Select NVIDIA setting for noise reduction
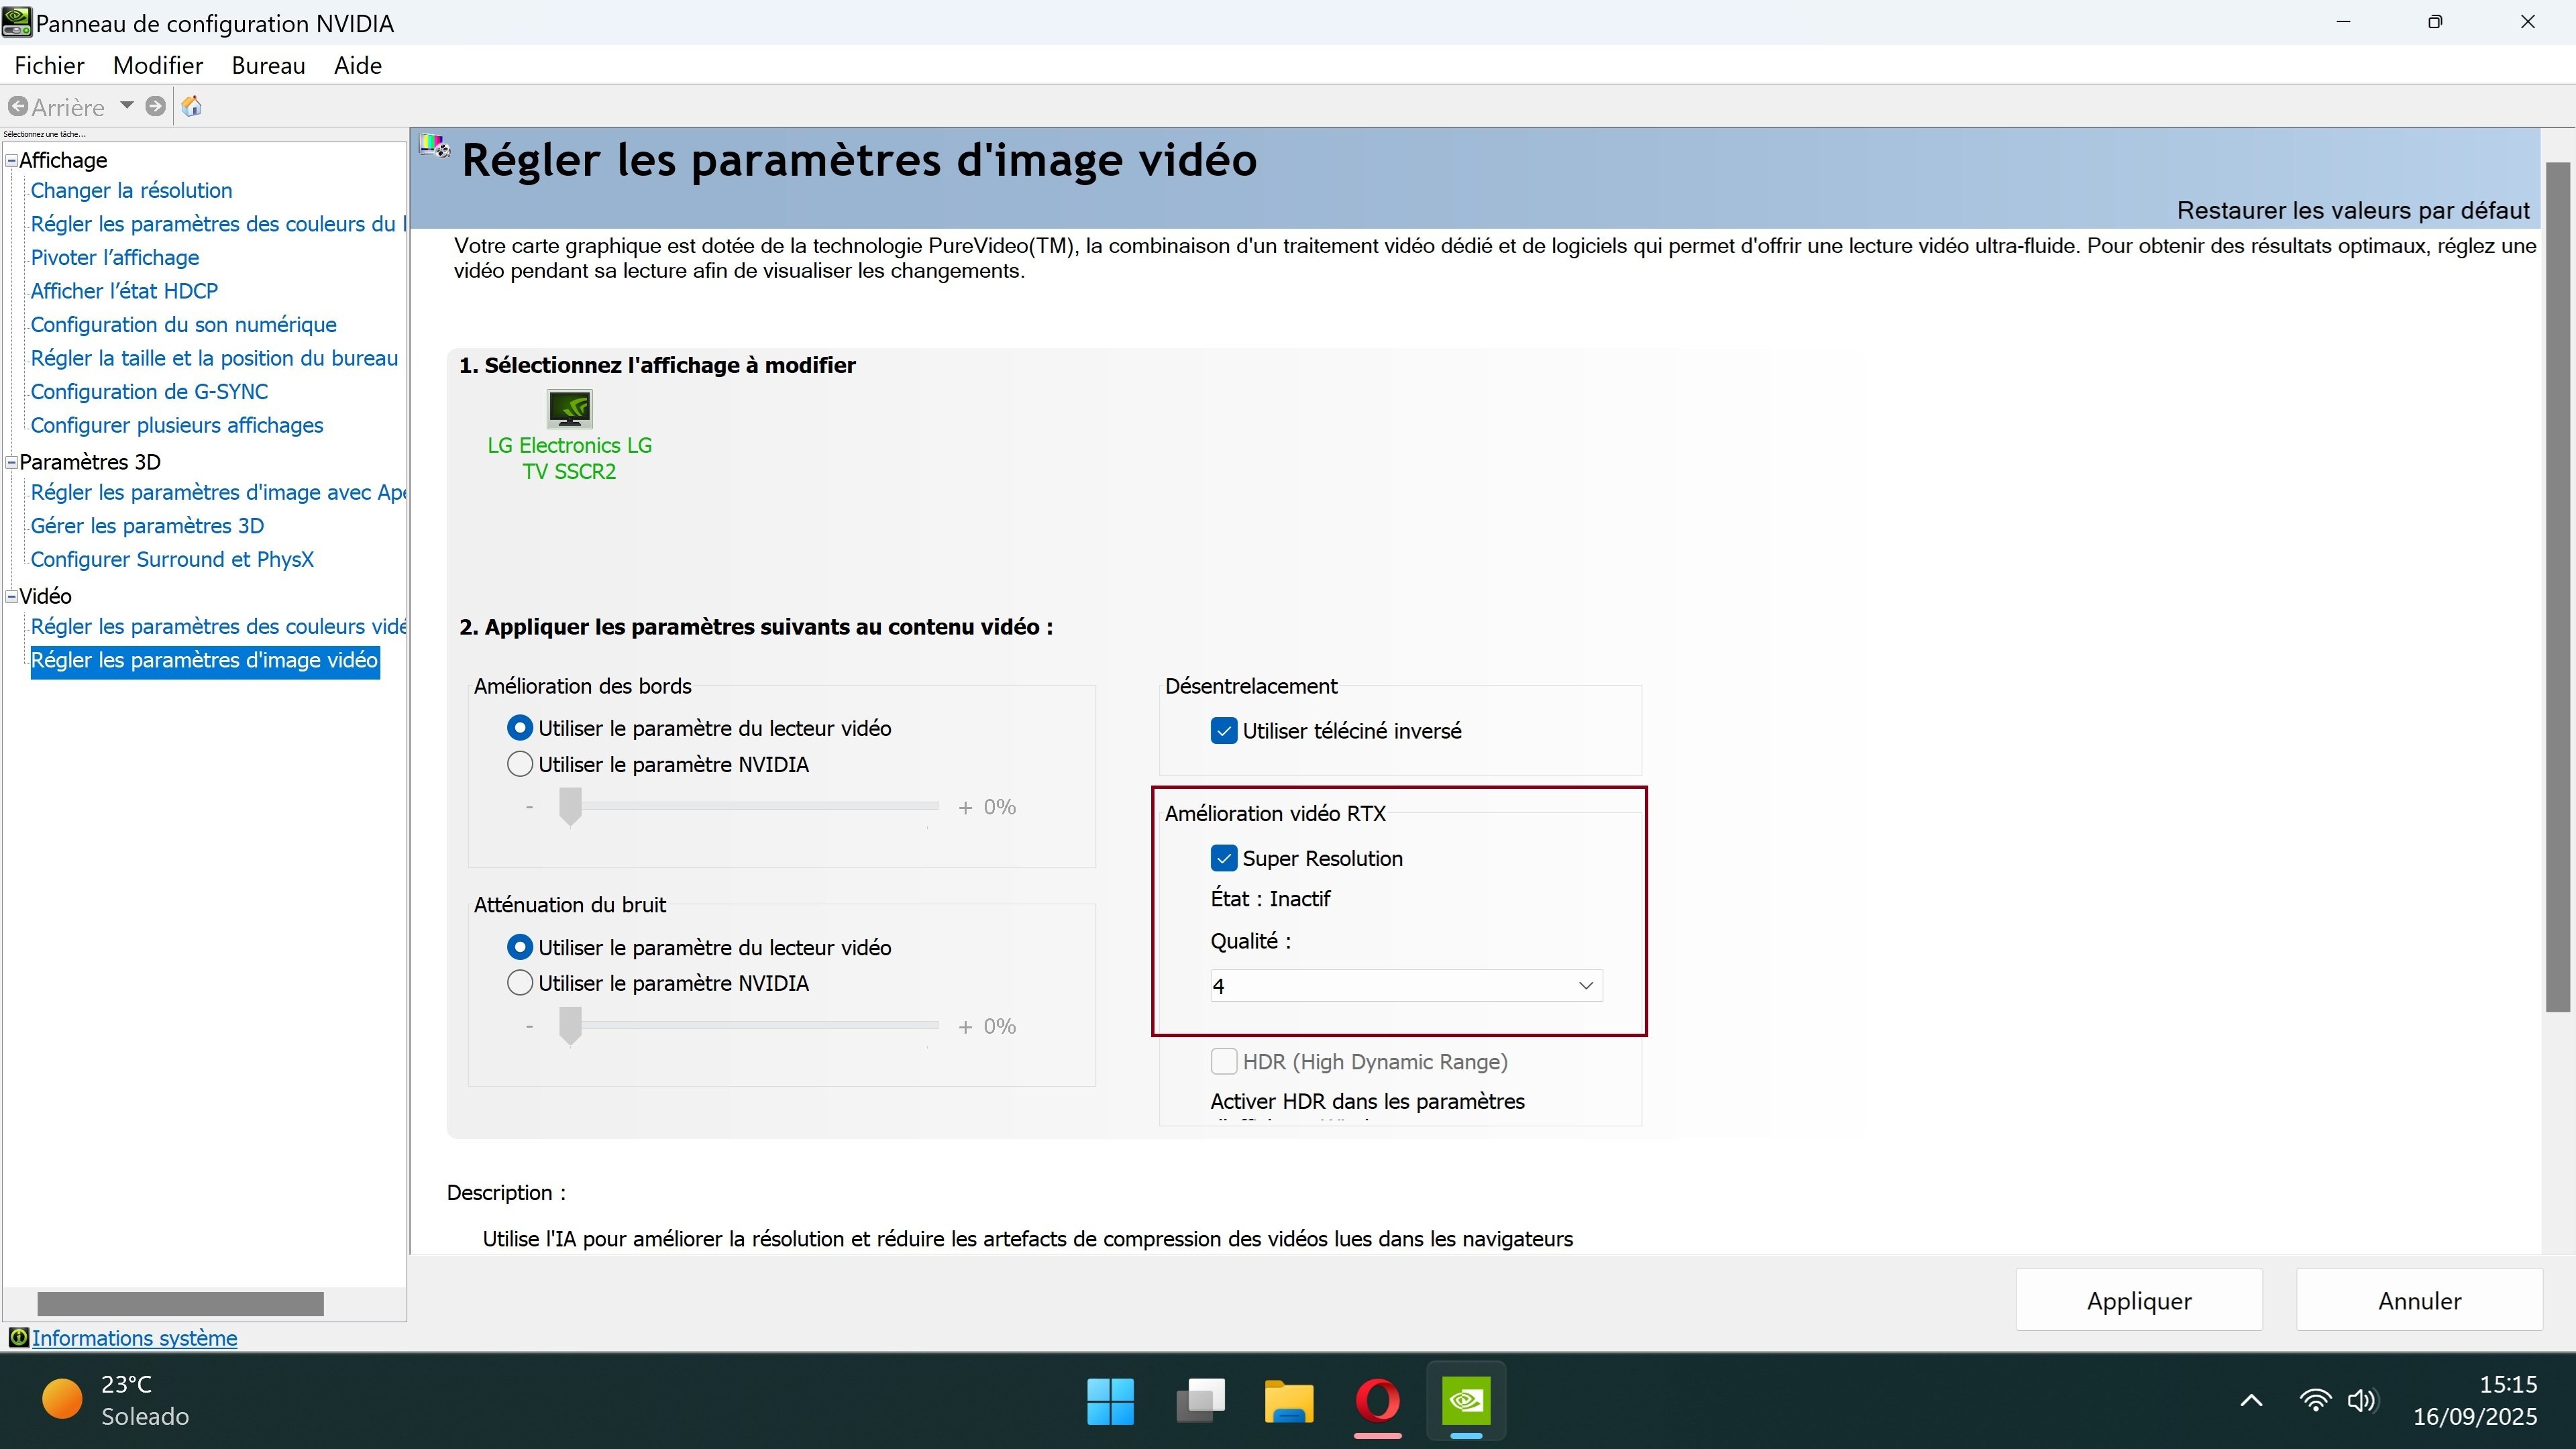 point(520,983)
